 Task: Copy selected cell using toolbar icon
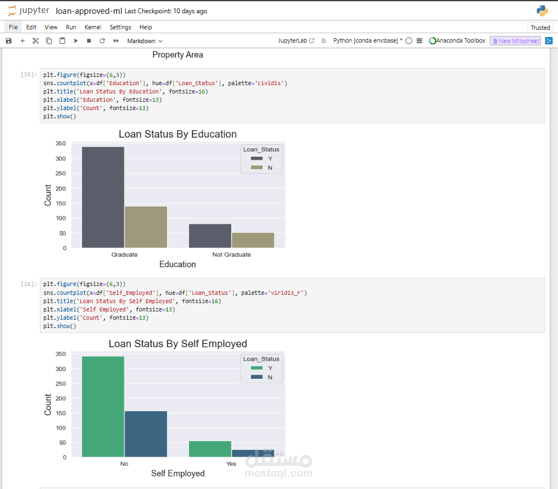[x=49, y=41]
